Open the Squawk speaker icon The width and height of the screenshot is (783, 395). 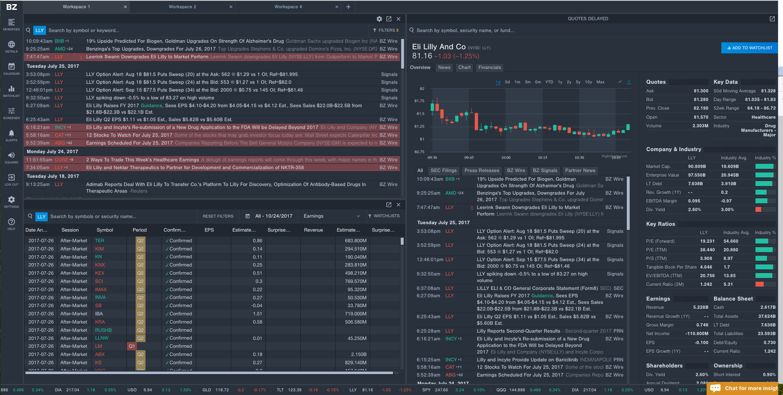coord(12,155)
